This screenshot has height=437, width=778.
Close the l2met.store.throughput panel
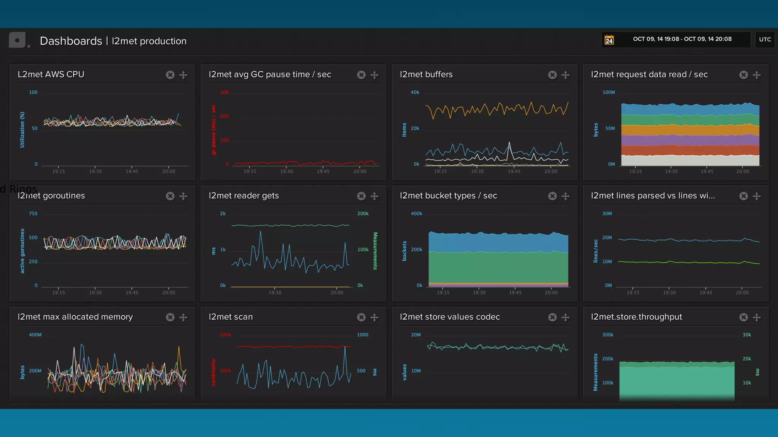pyautogui.click(x=743, y=318)
